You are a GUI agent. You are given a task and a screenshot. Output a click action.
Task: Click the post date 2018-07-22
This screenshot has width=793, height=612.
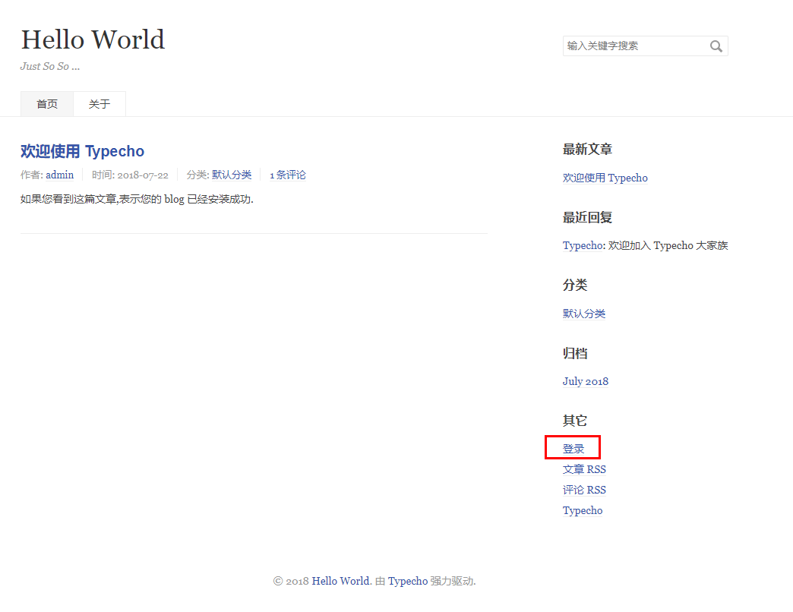pos(142,175)
